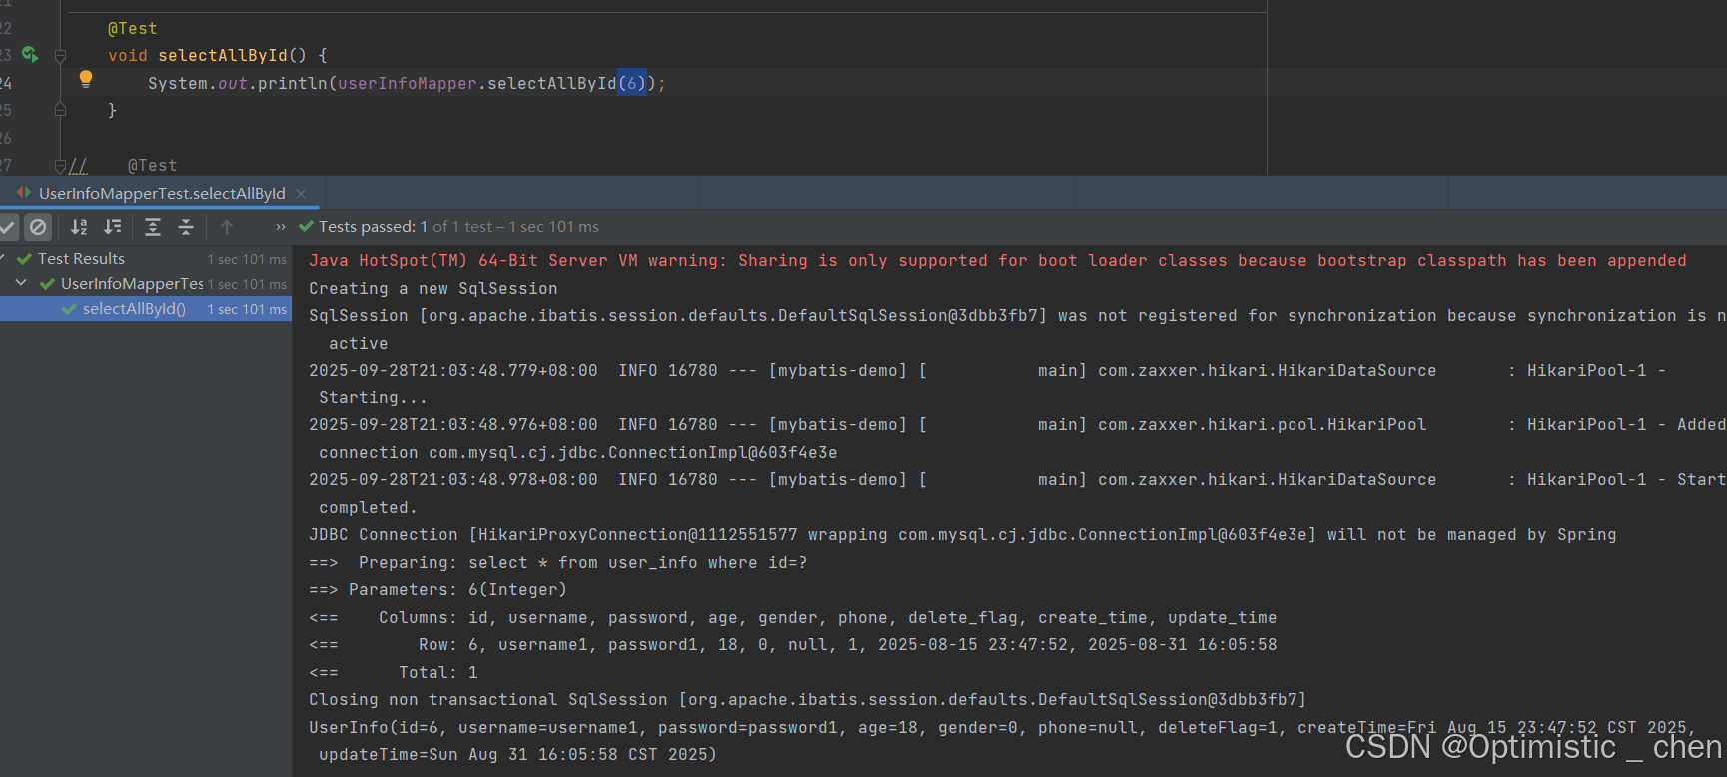Click the userInfoMapper field reference in code
Image resolution: width=1727 pixels, height=777 pixels.
pos(408,83)
